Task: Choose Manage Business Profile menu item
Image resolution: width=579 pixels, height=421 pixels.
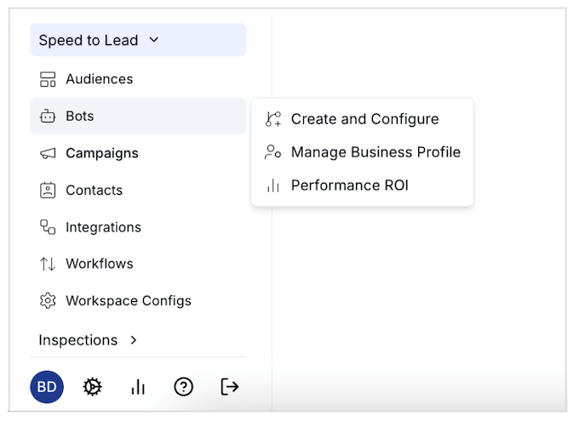Action: 375,152
